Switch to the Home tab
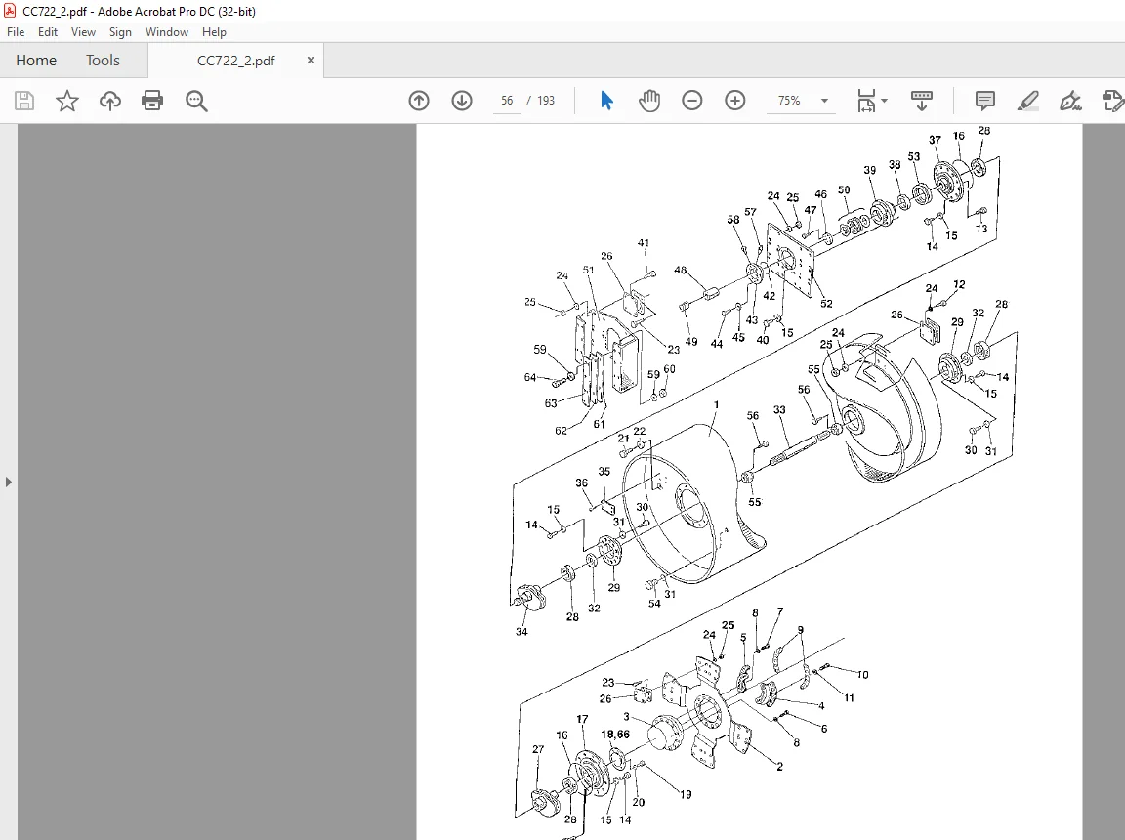The height and width of the screenshot is (840, 1125). pos(36,61)
